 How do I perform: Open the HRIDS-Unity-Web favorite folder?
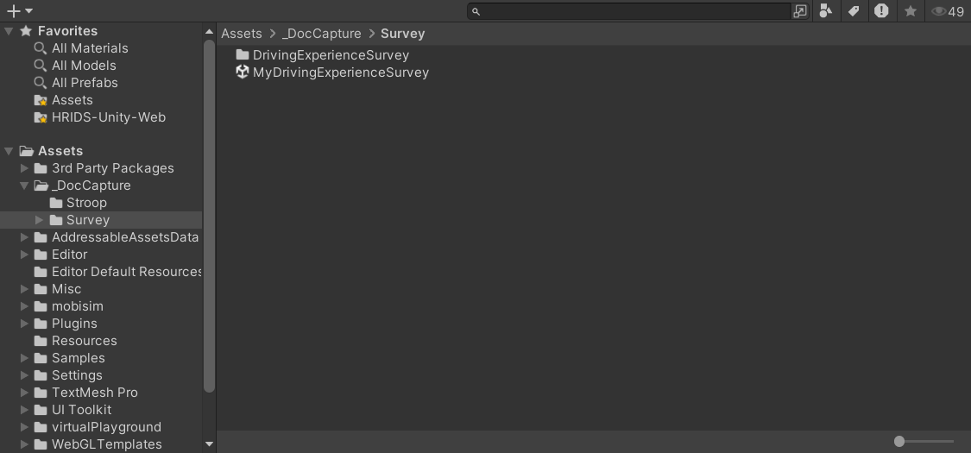[109, 117]
